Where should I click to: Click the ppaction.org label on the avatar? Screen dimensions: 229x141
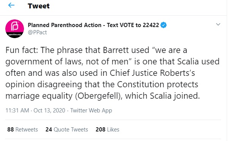14,35
